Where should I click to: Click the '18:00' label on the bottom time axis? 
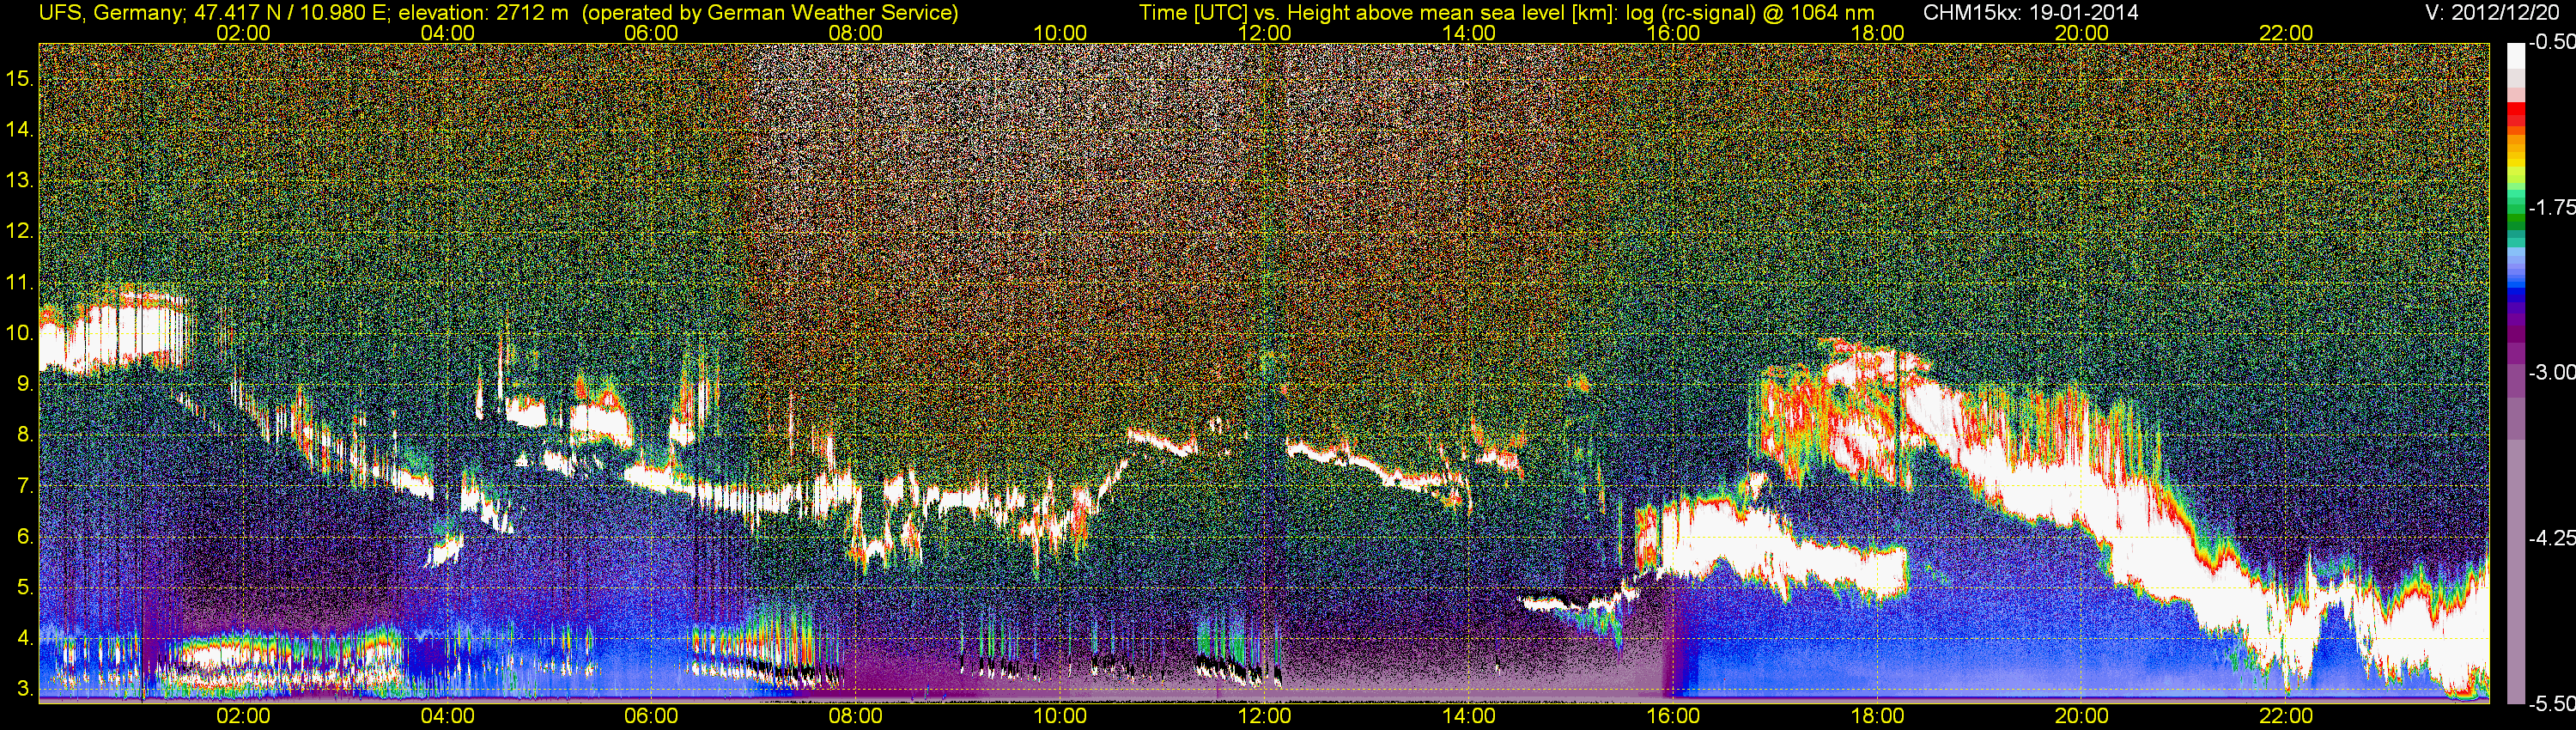[x=1877, y=716]
